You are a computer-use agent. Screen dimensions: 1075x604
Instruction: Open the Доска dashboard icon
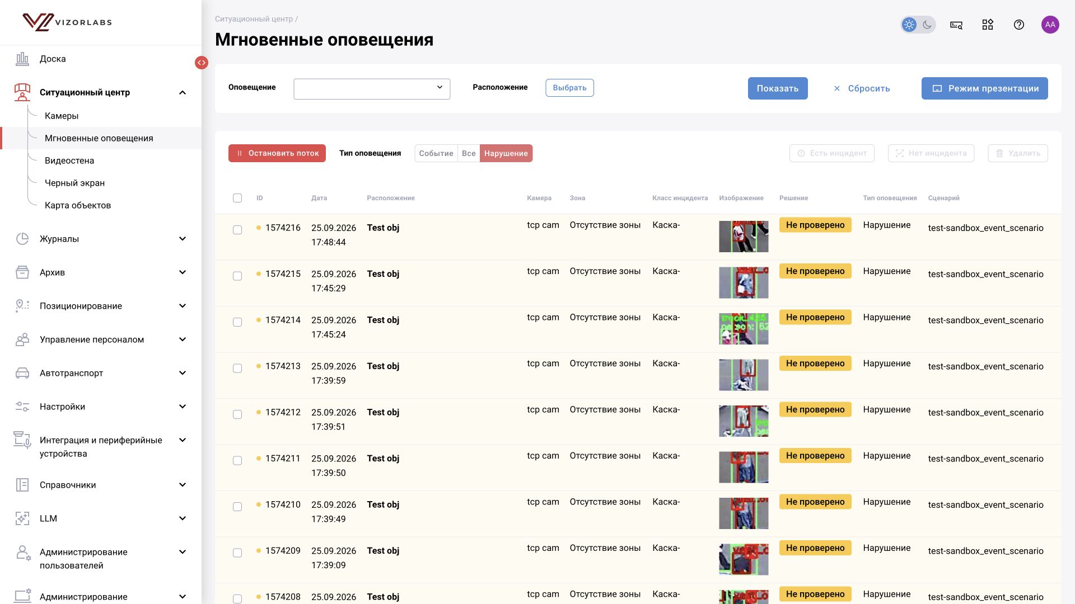(22, 59)
